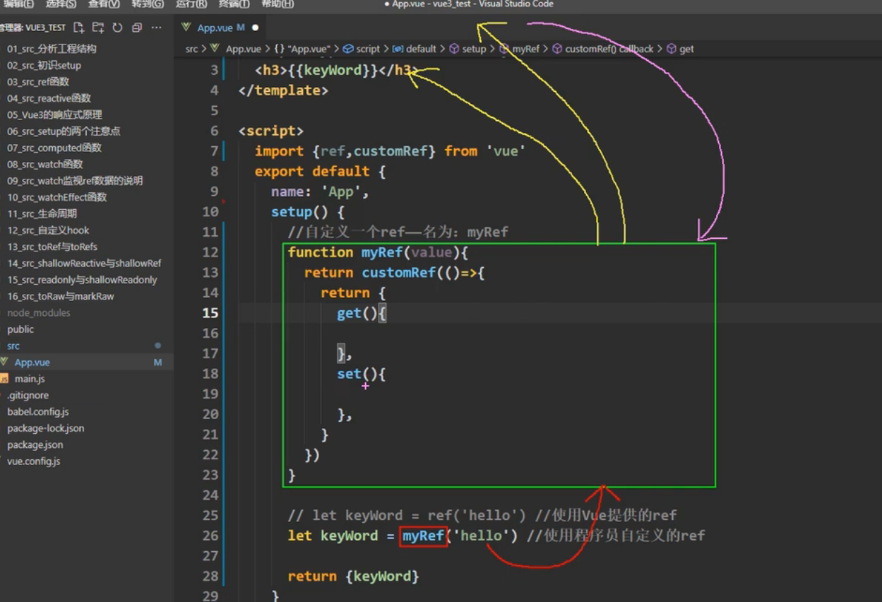Open the explorer's more actions ellipsis
This screenshot has width=882, height=602.
click(x=156, y=28)
